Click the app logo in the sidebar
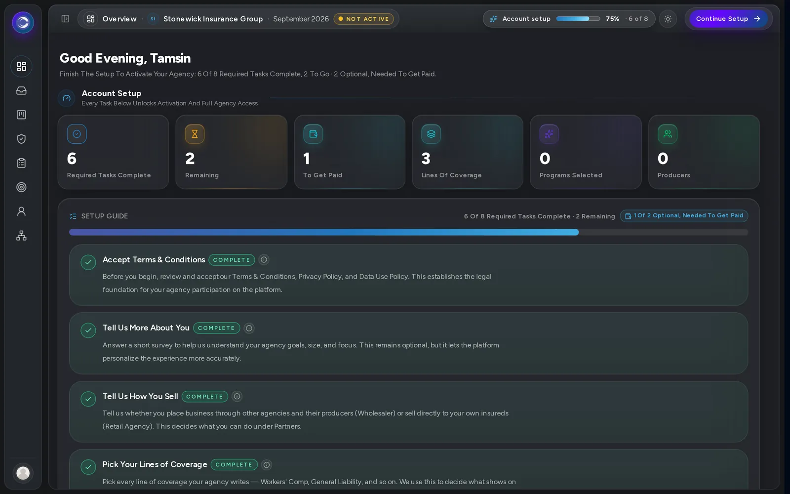The height and width of the screenshot is (494, 790). [x=23, y=22]
